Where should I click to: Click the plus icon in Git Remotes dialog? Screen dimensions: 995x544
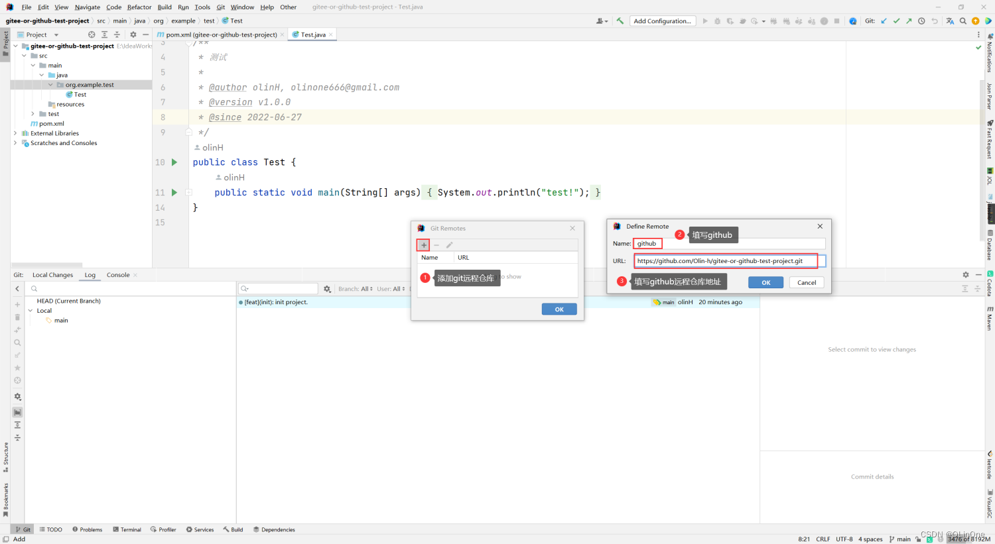click(424, 245)
